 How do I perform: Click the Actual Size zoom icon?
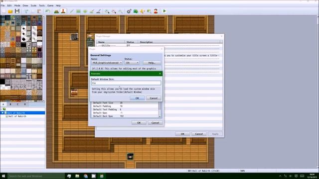[x=121, y=11]
